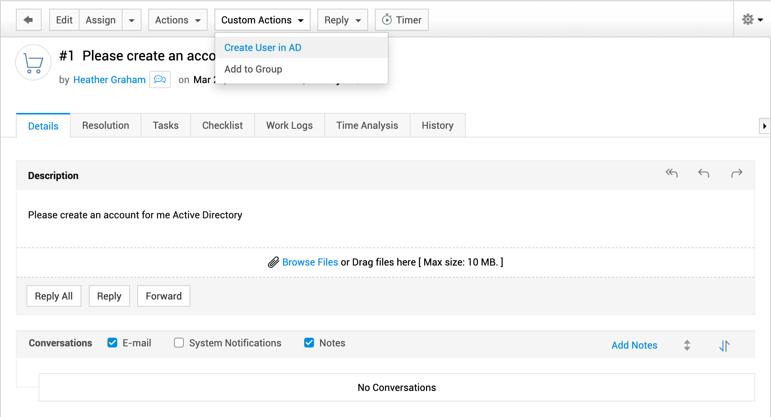Enable the System Notifications checkbox
Screen dimensions: 771x417
tap(179, 343)
